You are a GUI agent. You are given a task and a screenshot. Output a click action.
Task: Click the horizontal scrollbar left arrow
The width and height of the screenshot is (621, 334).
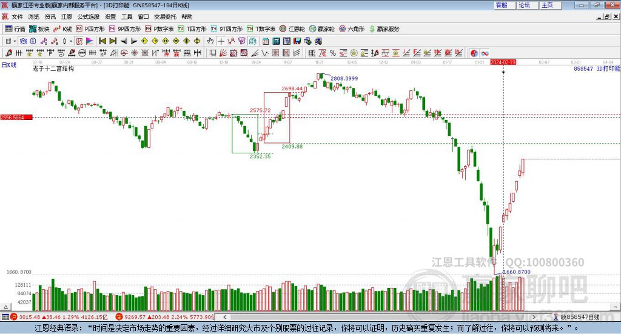(224, 316)
